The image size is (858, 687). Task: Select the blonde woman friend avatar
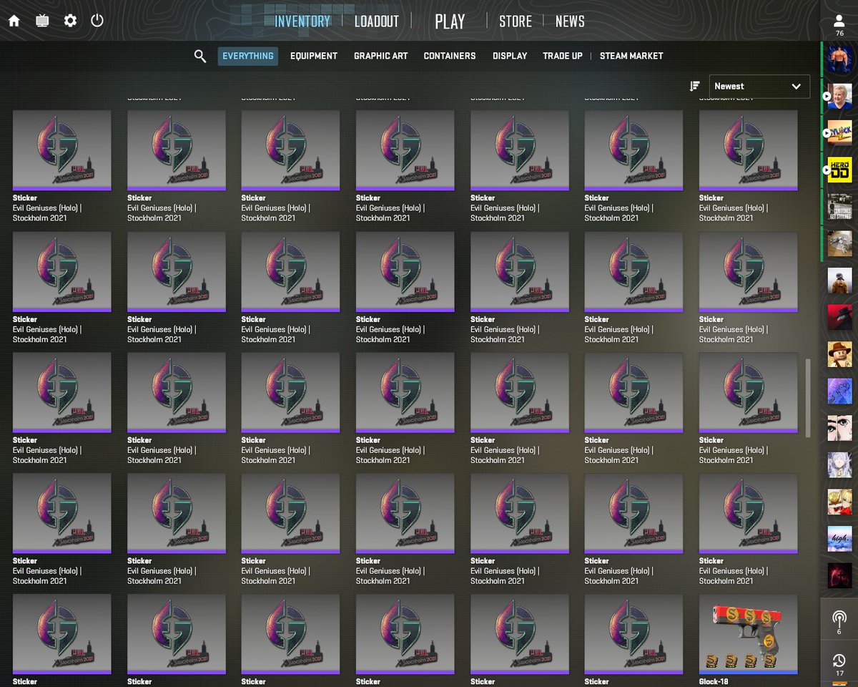(x=839, y=95)
